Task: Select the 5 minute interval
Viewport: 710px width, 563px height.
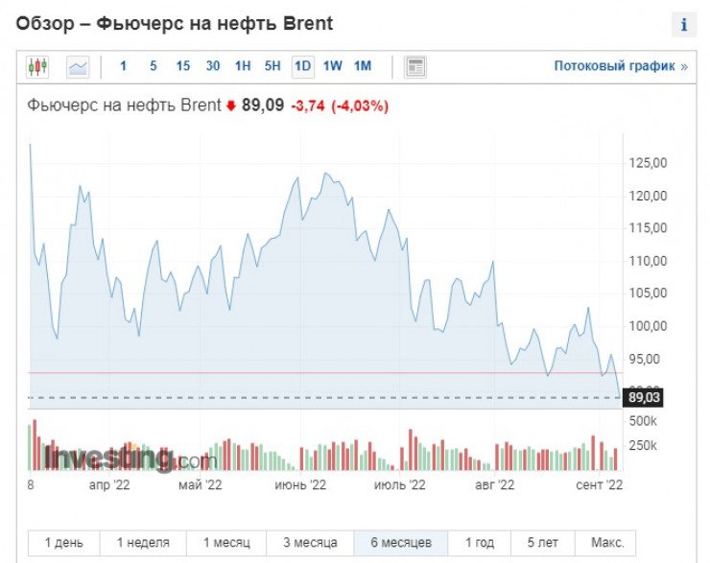Action: click(153, 67)
